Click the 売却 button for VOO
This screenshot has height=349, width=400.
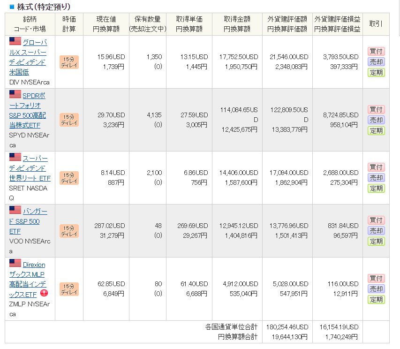[376, 231]
